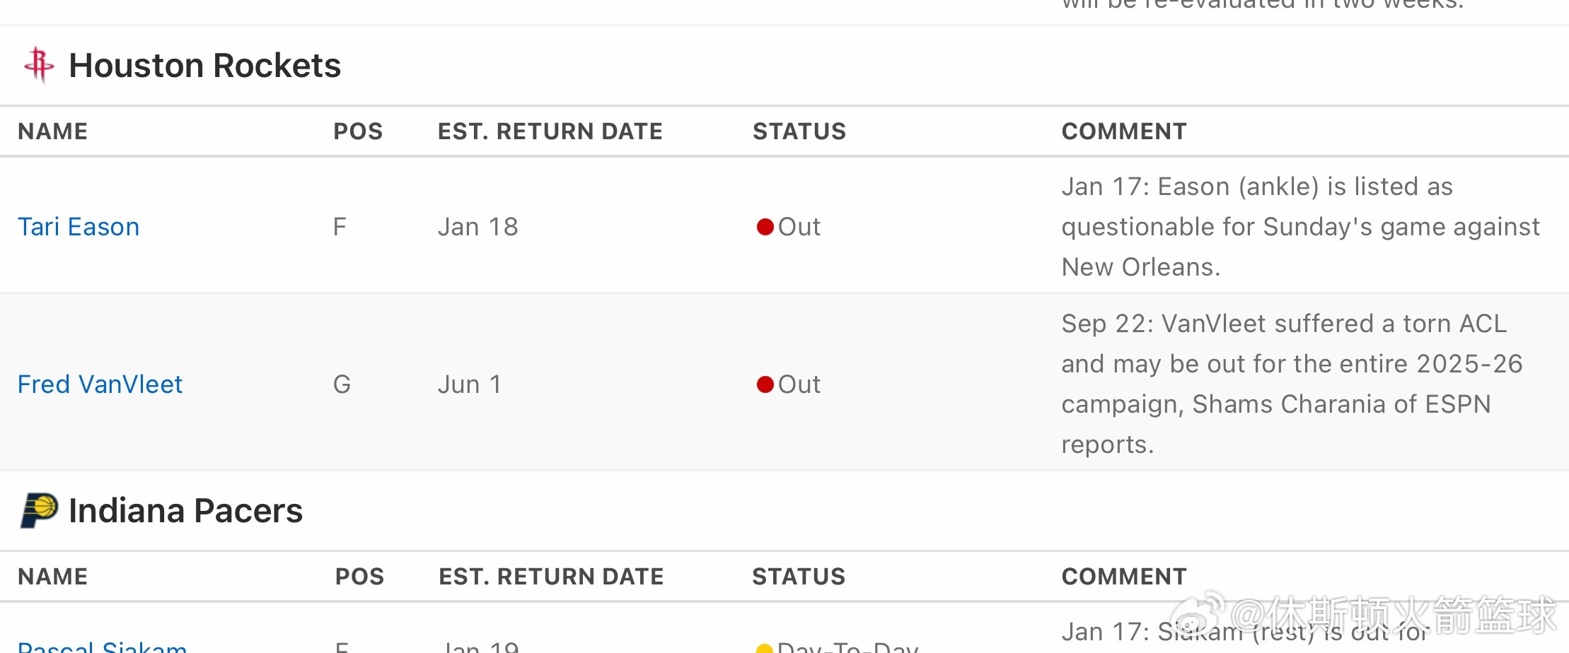Open Fred VanVleet's player page
This screenshot has height=653, width=1569.
point(100,384)
